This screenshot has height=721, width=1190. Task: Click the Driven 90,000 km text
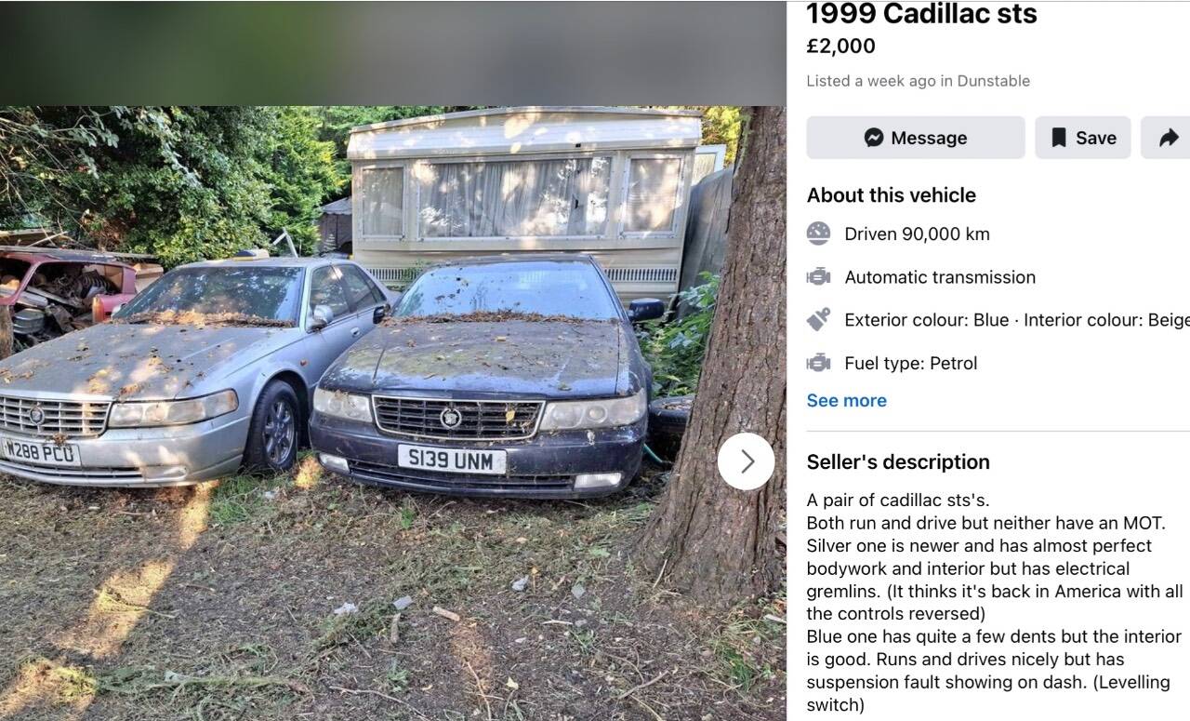(x=917, y=234)
